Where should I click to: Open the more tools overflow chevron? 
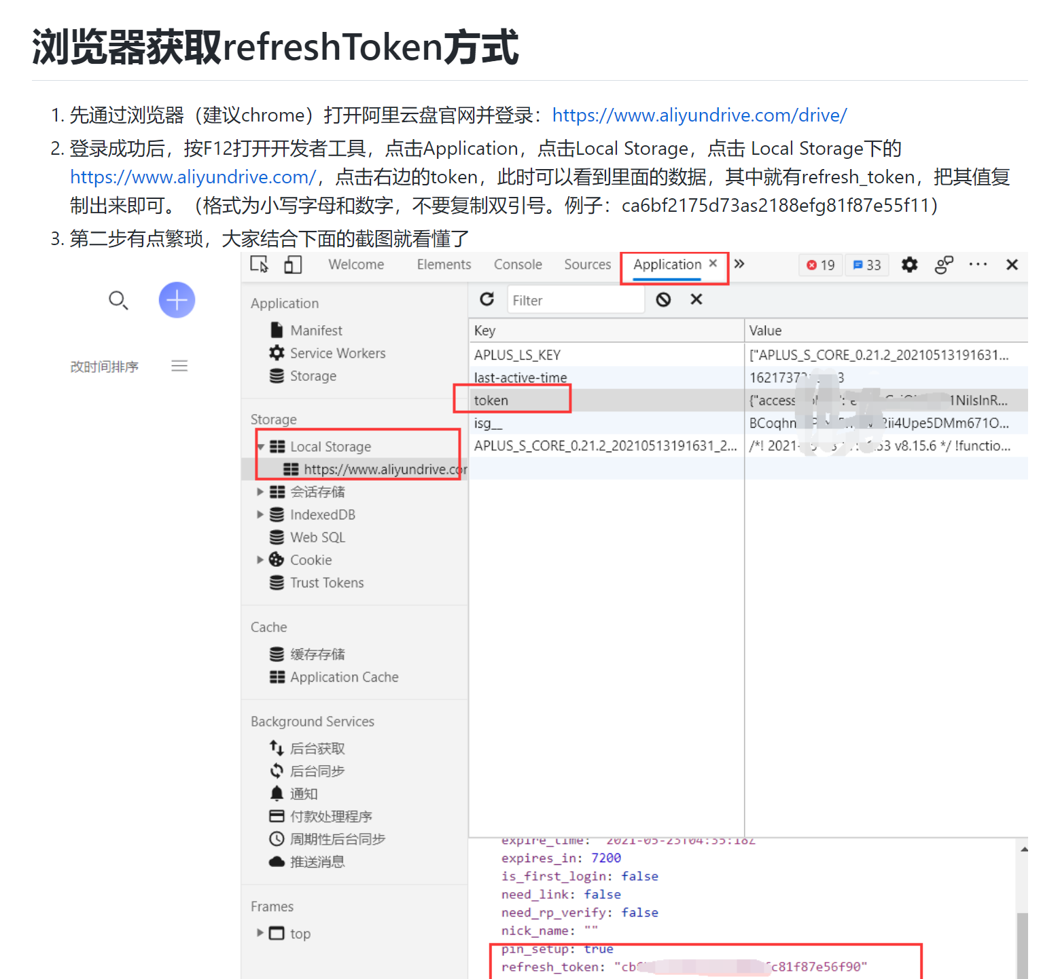[x=739, y=265]
